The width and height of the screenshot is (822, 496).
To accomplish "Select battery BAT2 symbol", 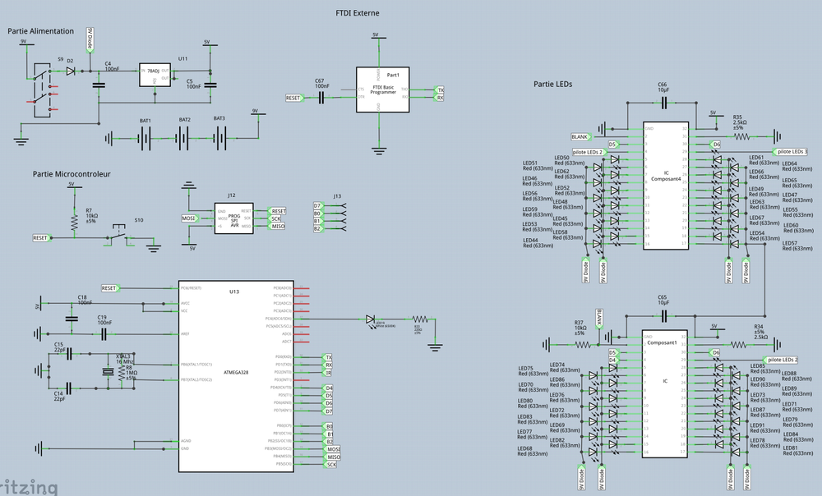I will coord(185,138).
